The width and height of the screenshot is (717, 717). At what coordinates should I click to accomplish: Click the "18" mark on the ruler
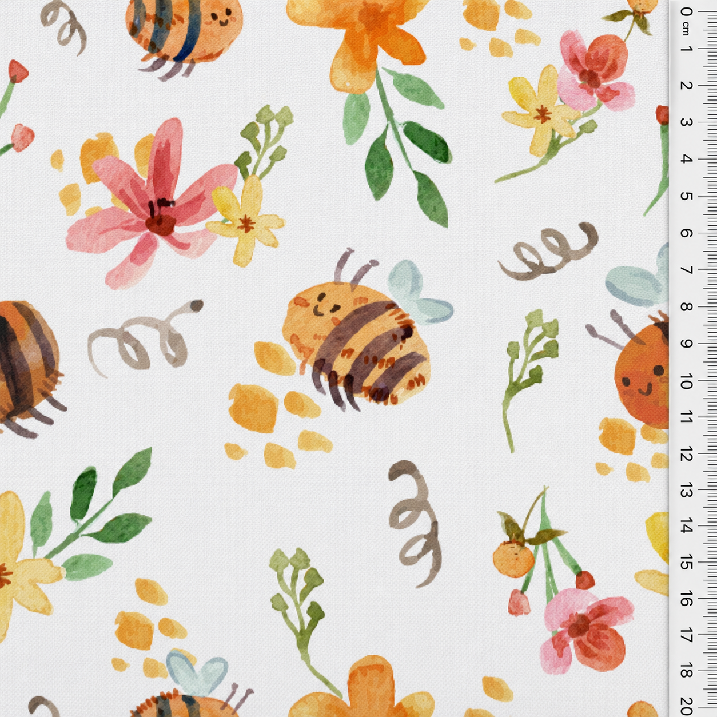pos(686,671)
